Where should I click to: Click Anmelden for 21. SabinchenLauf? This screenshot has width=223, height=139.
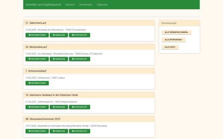pyautogui.click(x=59, y=35)
